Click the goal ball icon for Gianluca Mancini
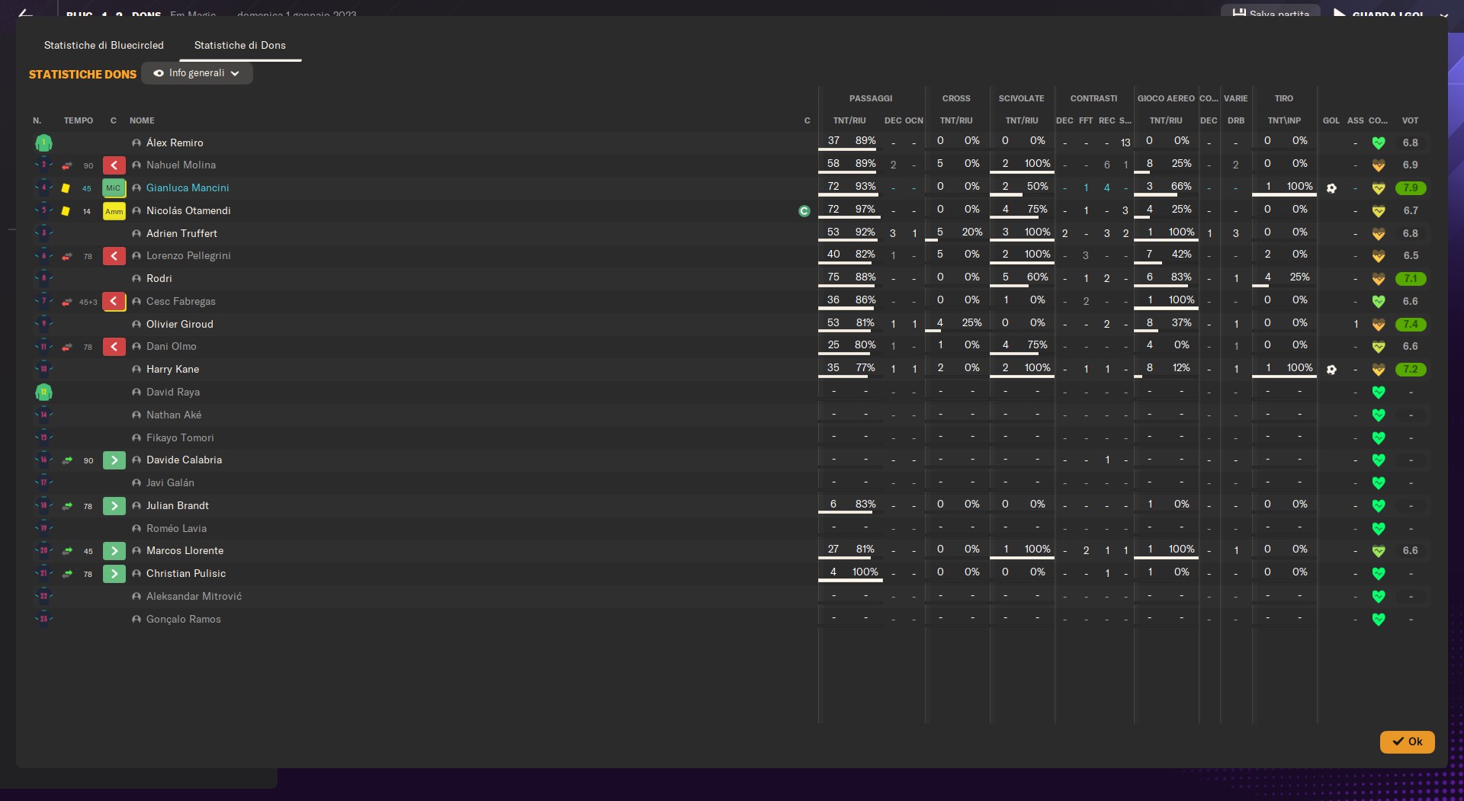 (x=1331, y=188)
